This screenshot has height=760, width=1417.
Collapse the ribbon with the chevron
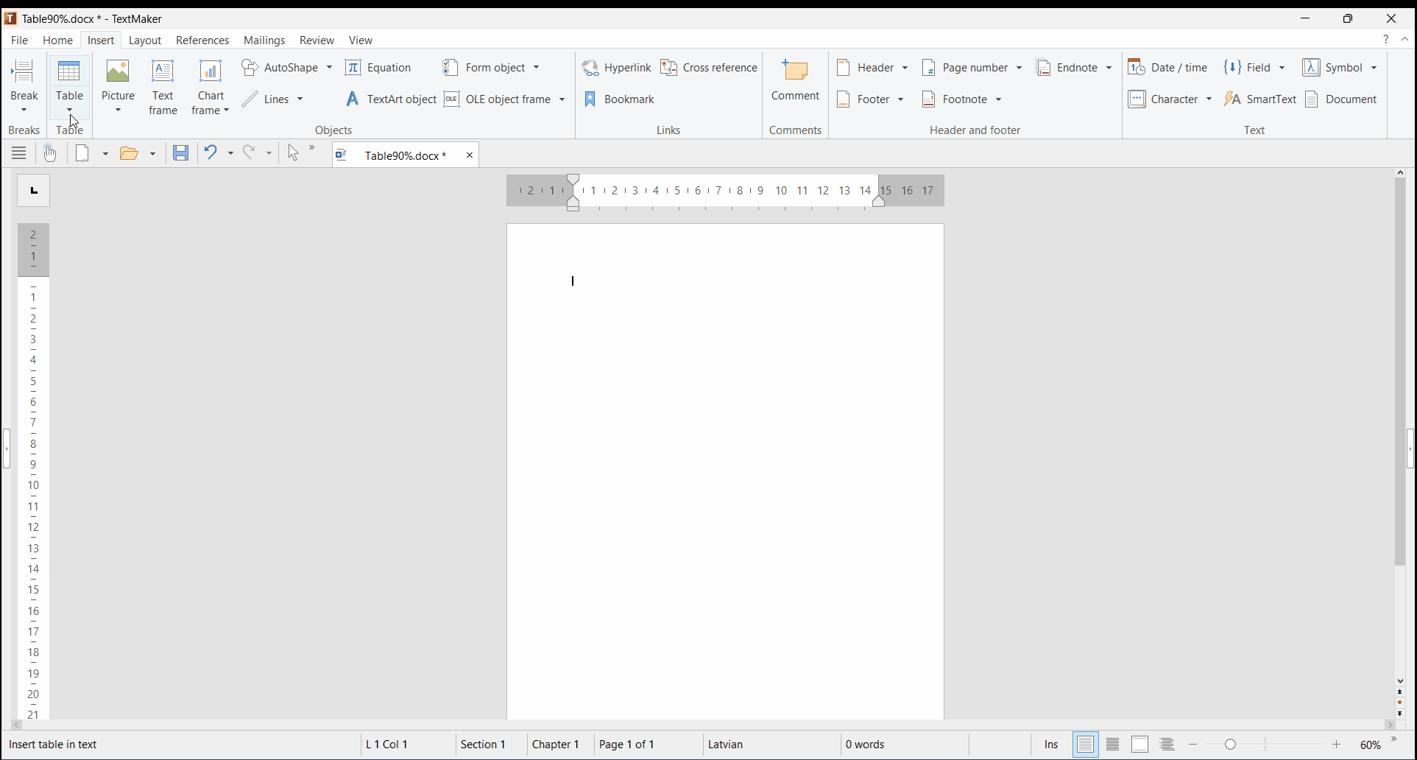[x=1405, y=40]
